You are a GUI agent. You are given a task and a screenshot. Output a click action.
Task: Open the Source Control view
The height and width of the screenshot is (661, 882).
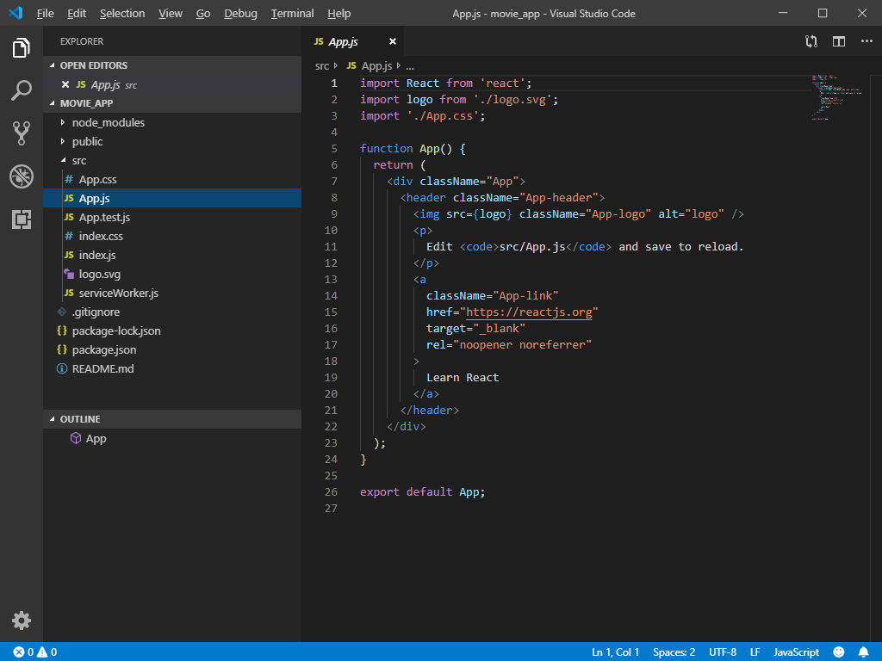point(21,133)
